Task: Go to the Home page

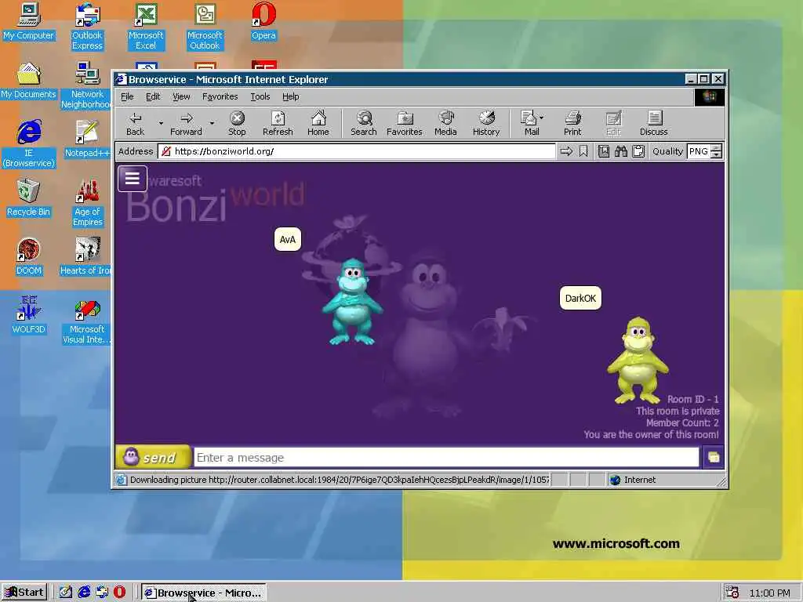Action: (x=318, y=123)
